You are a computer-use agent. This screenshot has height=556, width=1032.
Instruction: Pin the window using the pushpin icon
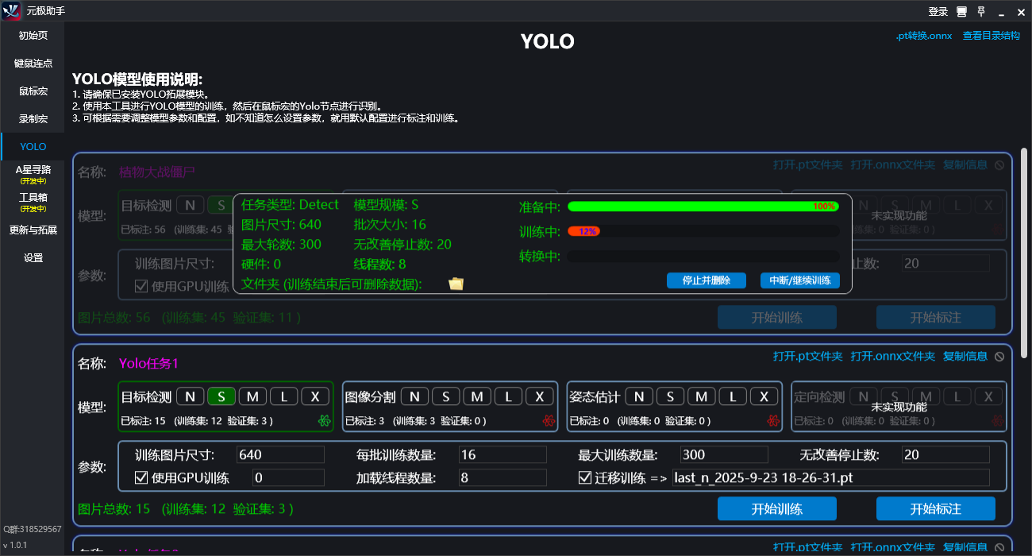[982, 11]
